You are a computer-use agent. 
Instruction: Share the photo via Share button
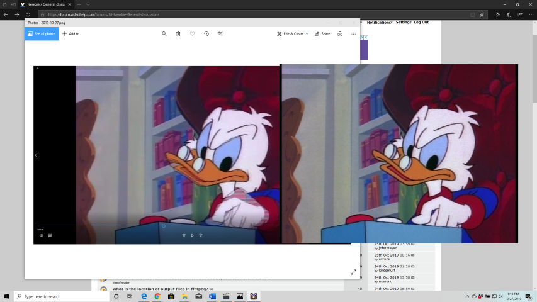(x=322, y=33)
